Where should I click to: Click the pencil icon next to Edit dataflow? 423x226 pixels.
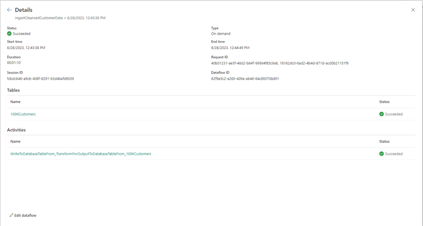[x=11, y=215]
